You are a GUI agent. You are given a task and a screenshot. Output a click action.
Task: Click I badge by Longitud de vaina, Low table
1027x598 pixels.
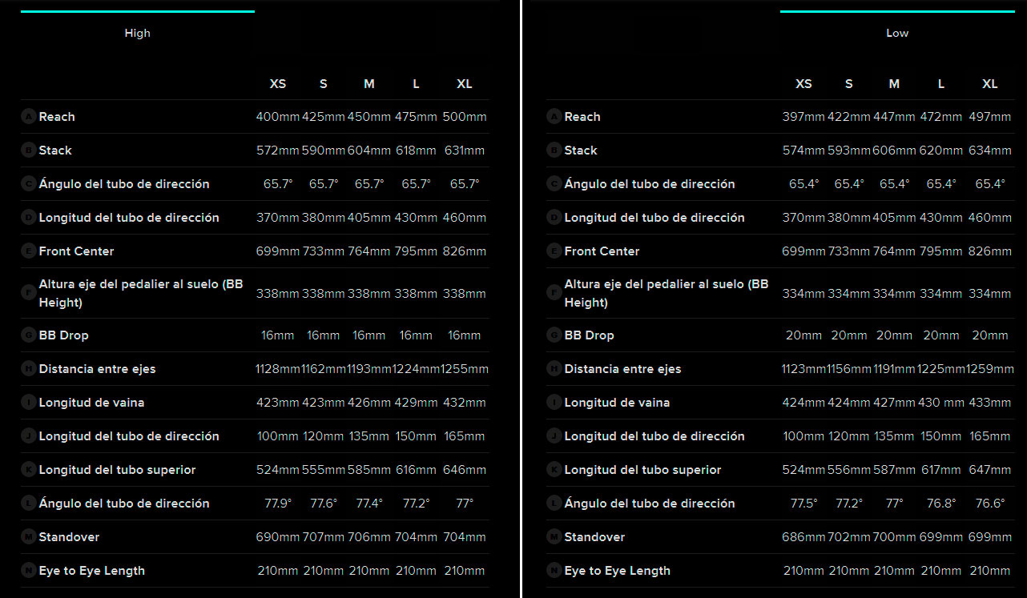point(554,403)
